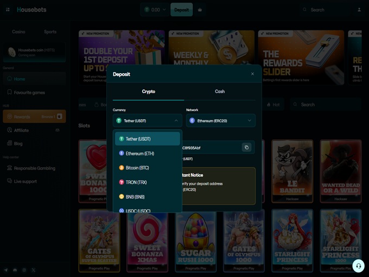Open the Discord social icon
This screenshot has width=369, height=277.
click(15, 270)
